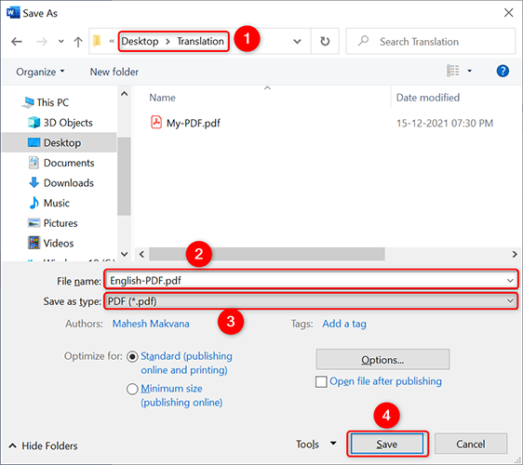
Task: Click the Documents icon
Action: [x=34, y=163]
